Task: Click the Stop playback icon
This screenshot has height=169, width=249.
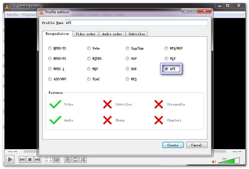Action: [x=30, y=160]
